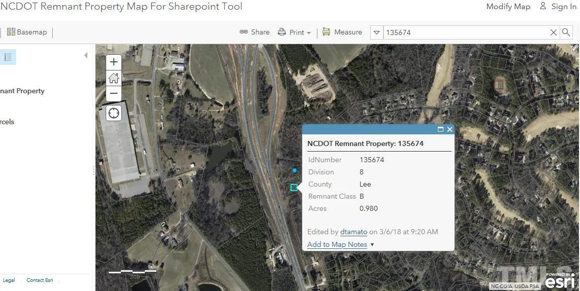Open the Measure tool

pos(342,32)
